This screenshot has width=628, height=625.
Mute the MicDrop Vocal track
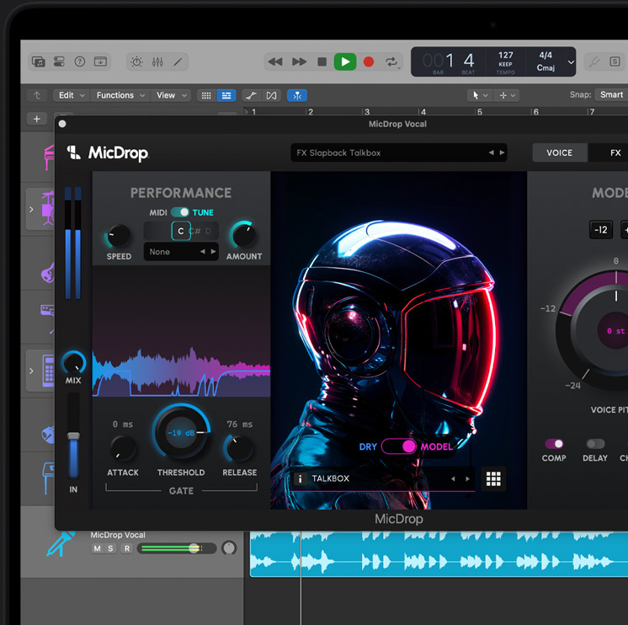(x=97, y=548)
